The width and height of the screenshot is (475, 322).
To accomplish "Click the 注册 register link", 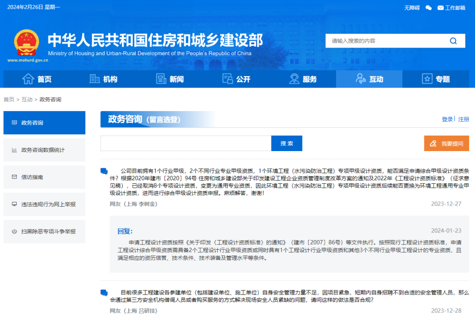I will coord(464,119).
